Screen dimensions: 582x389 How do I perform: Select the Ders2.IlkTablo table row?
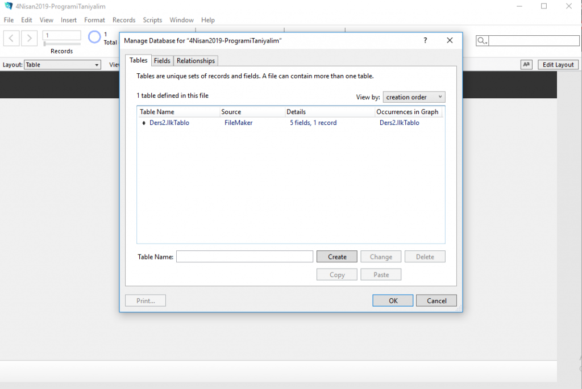(x=290, y=123)
